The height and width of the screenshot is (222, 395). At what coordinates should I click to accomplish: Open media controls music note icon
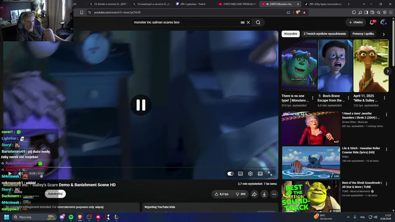click(360, 12)
